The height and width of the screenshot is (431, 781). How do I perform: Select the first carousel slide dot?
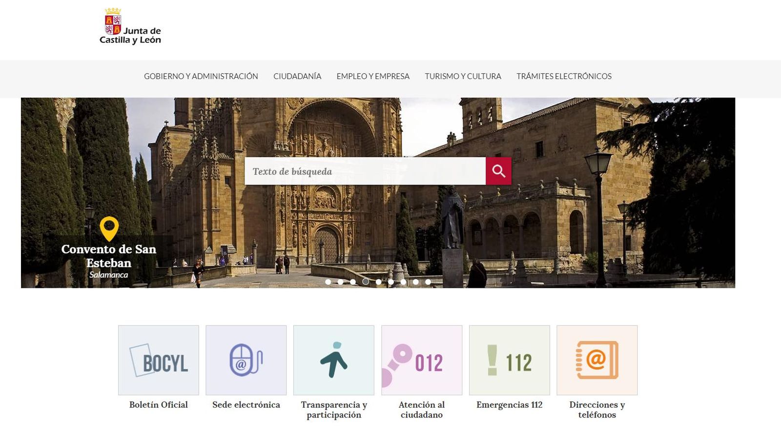[328, 282]
